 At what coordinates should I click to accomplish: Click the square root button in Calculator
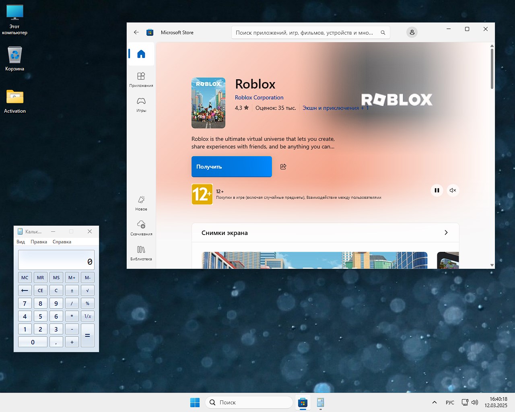88,290
